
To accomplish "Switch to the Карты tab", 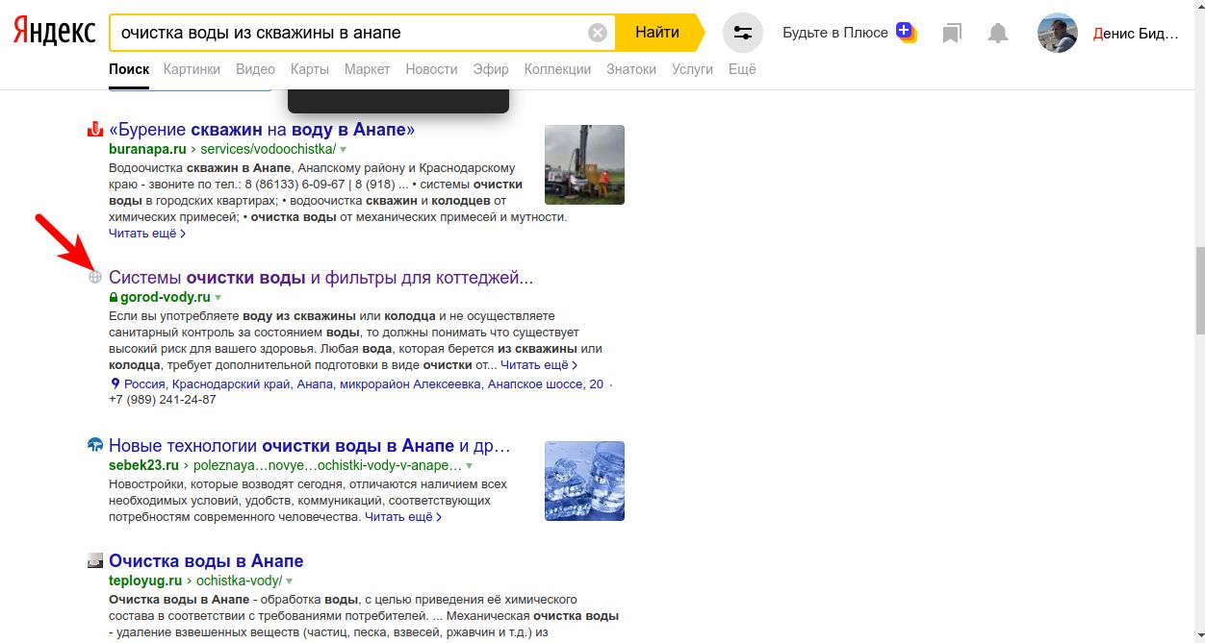I will (310, 69).
